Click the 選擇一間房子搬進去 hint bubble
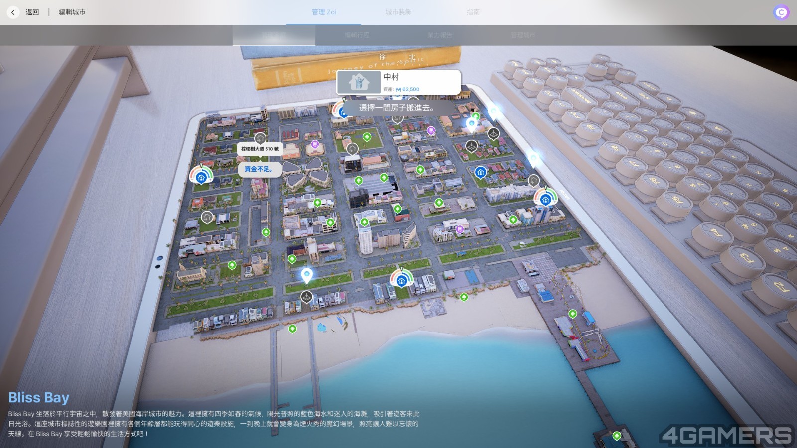797x448 pixels. pyautogui.click(x=397, y=108)
